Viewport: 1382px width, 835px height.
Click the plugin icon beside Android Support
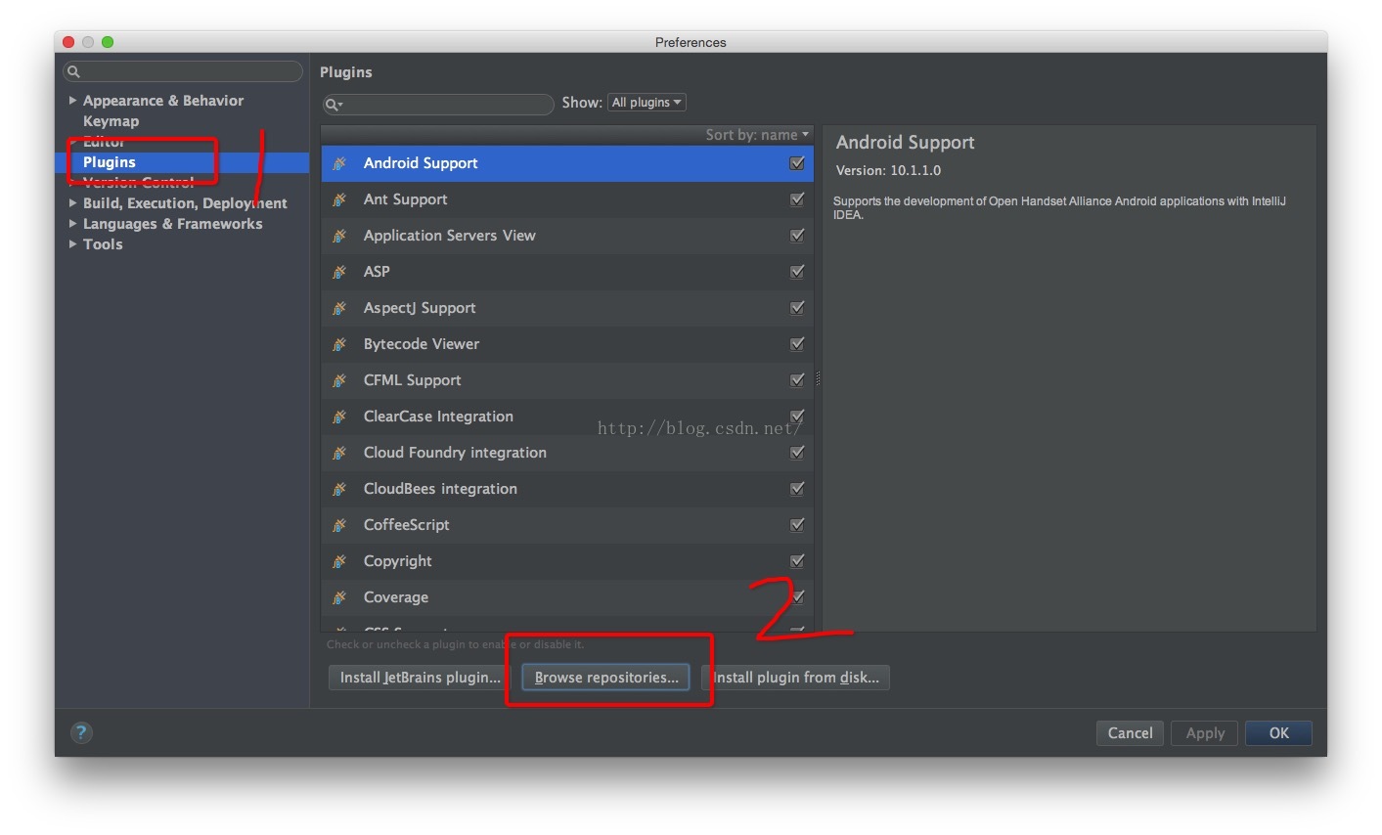coord(339,163)
